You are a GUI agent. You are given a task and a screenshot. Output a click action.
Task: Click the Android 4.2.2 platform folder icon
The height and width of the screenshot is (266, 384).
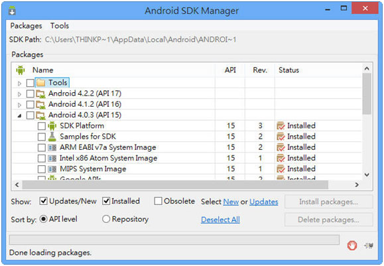point(40,94)
